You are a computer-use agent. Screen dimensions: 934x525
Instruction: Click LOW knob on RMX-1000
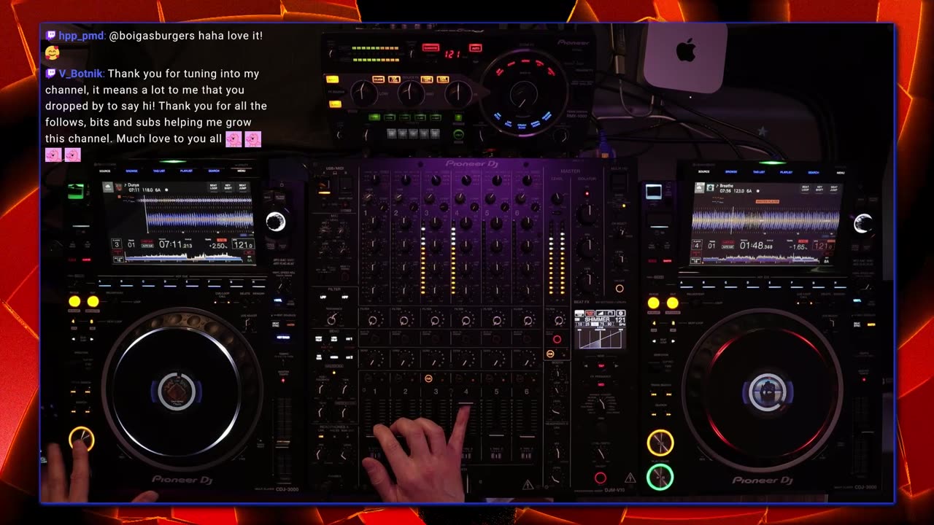point(363,93)
